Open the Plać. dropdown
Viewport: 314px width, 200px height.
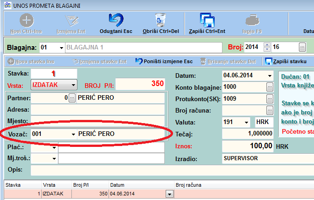(54, 148)
